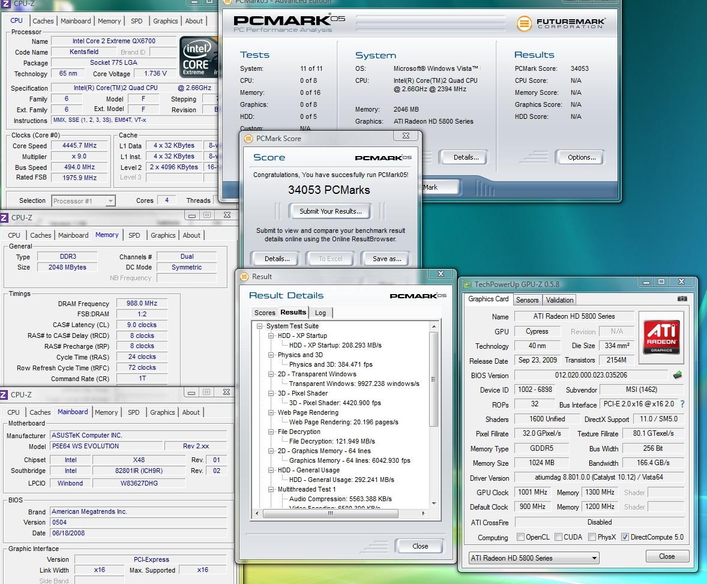Screen dimensions: 707x584
Task: Collapse the Web Page Rendering node
Action: coord(271,412)
